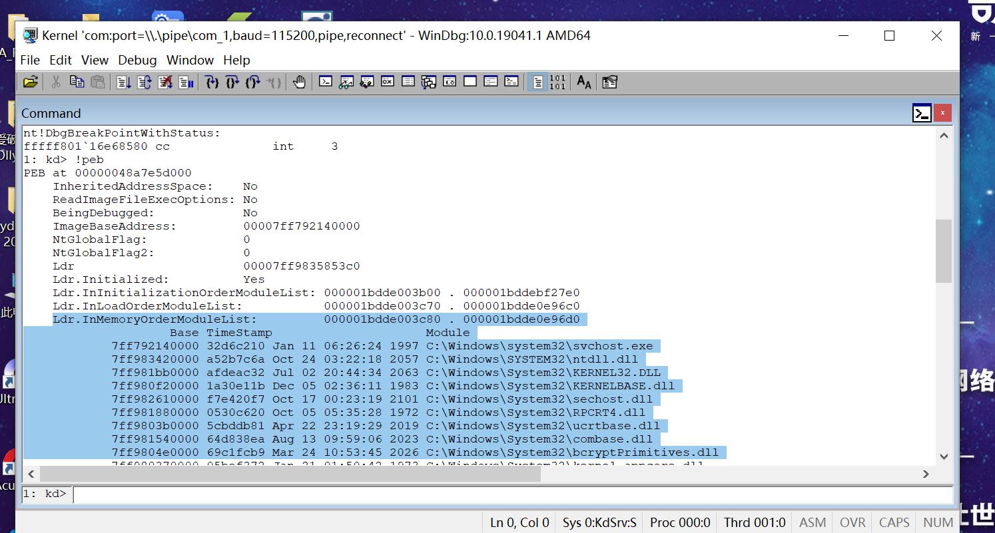The width and height of the screenshot is (995, 533).
Task: Open the Watch window using its toolbar icon
Action: pyautogui.click(x=346, y=81)
